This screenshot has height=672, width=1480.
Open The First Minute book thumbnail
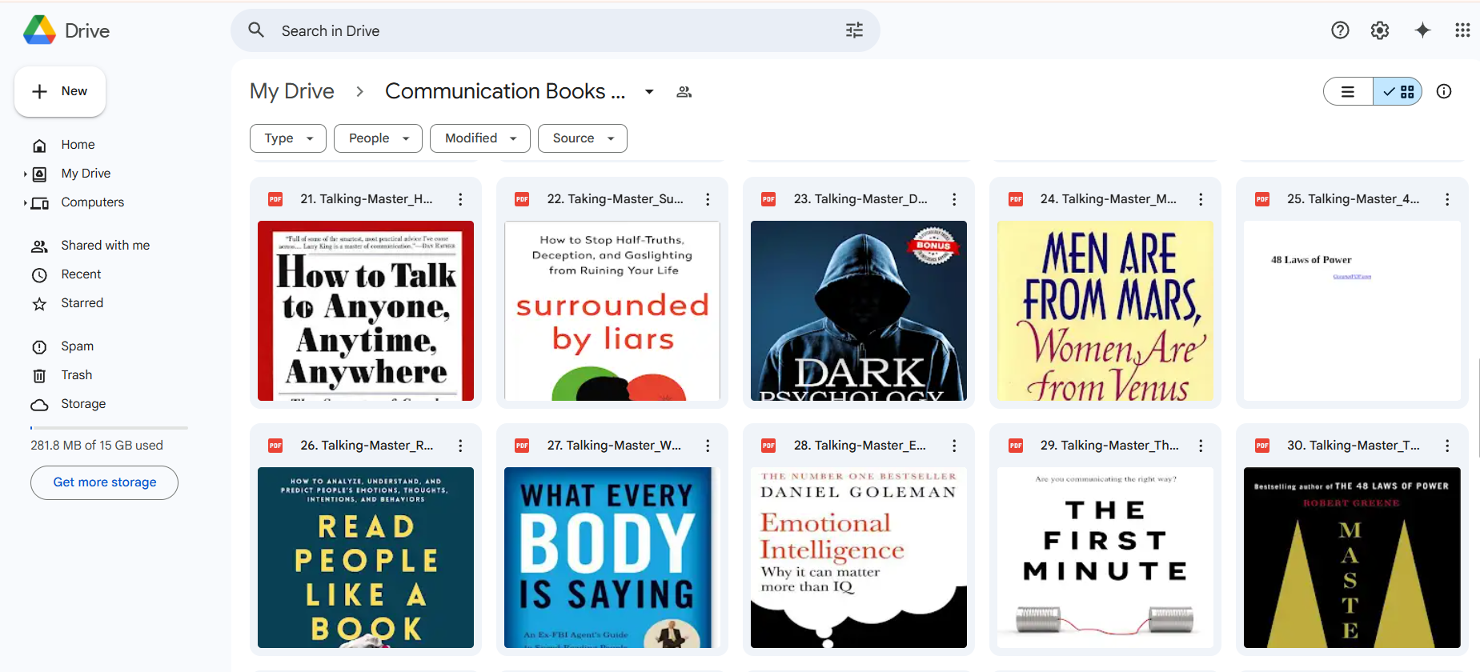1105,558
